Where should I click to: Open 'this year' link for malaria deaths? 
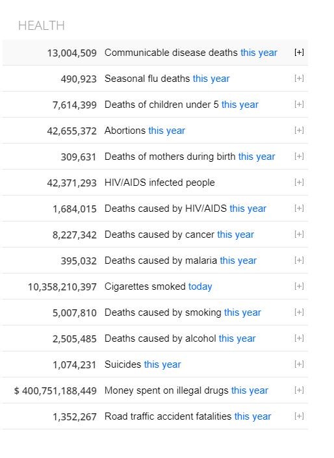pos(238,261)
